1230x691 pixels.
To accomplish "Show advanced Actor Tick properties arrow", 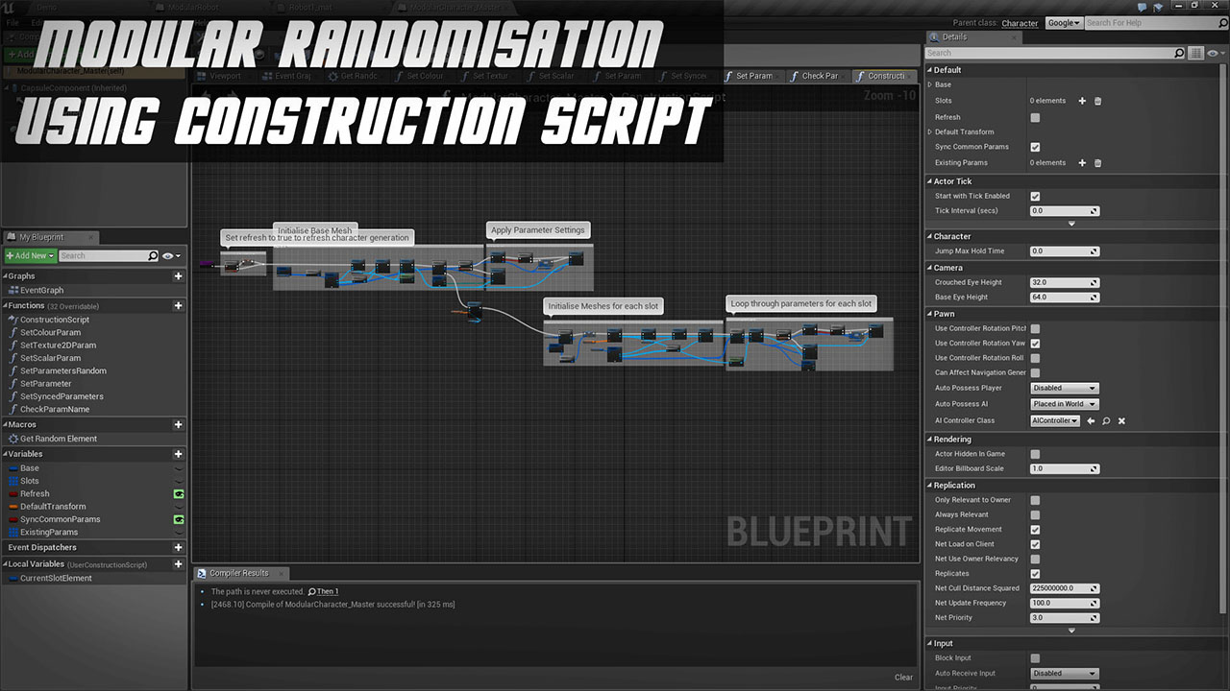I will click(x=1071, y=224).
